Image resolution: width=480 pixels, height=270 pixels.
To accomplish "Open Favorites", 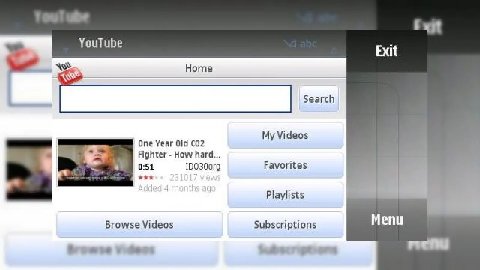I will 285,165.
